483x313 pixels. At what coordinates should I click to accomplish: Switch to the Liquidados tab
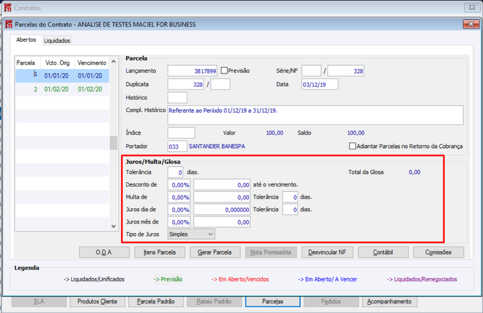point(57,41)
